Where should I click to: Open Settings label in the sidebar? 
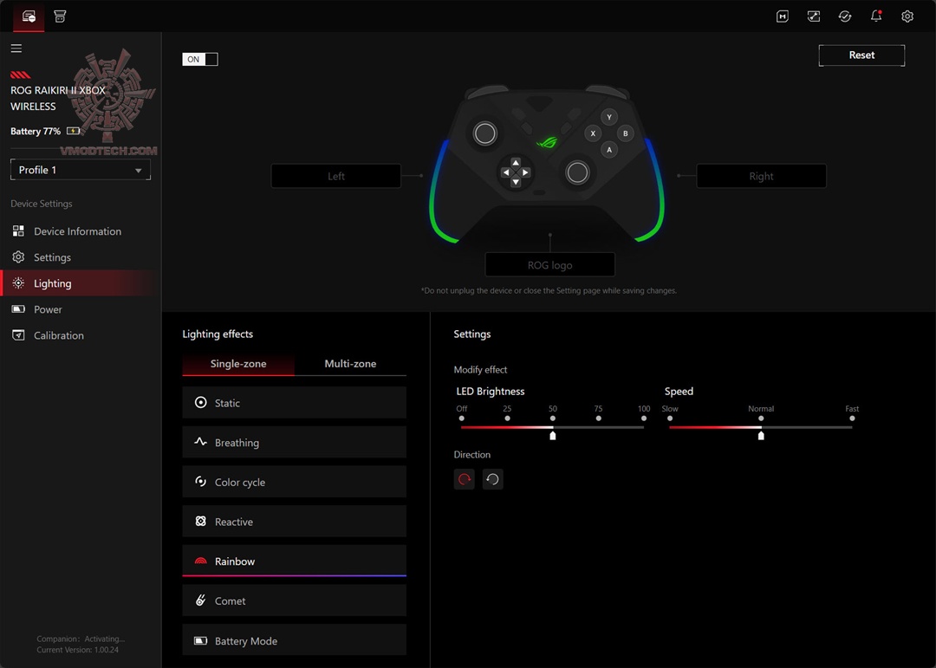(x=53, y=257)
